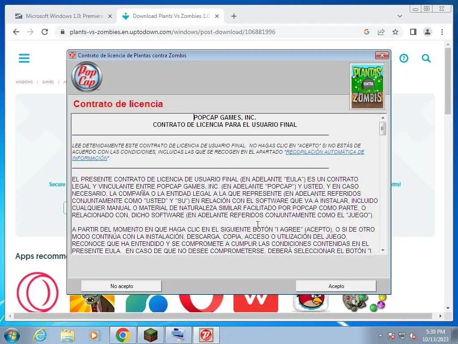Screen dimensions: 458x344
Task: Open the Opera GX recommended app icon
Action: pos(38,292)
